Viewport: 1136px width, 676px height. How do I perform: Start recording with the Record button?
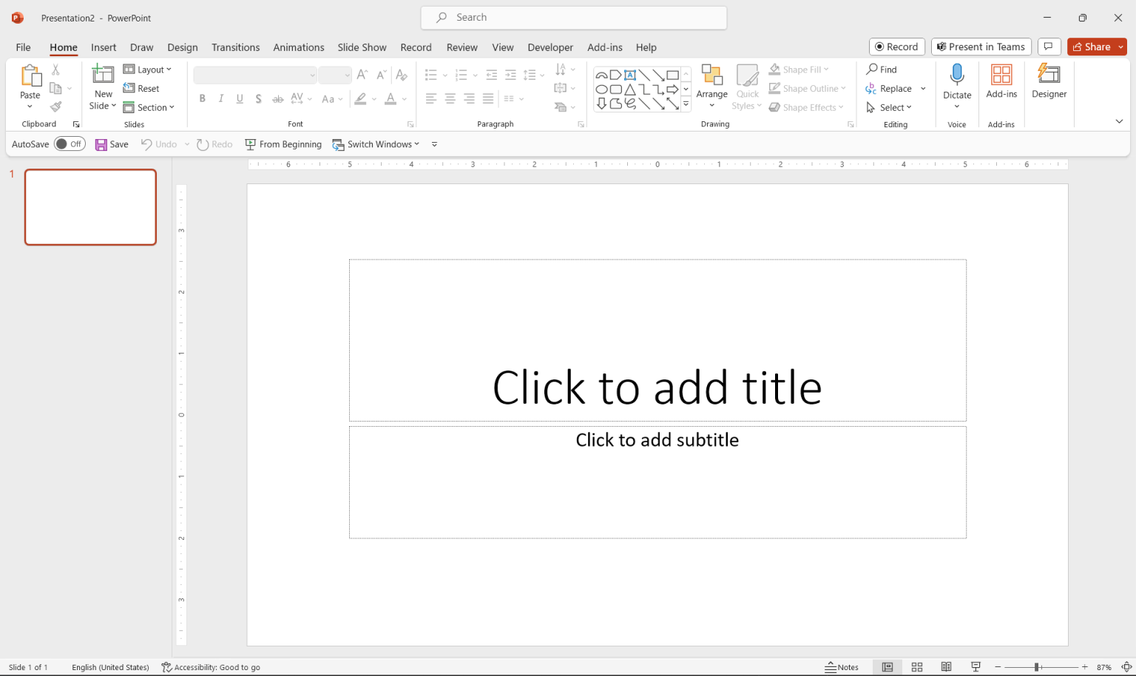[896, 46]
